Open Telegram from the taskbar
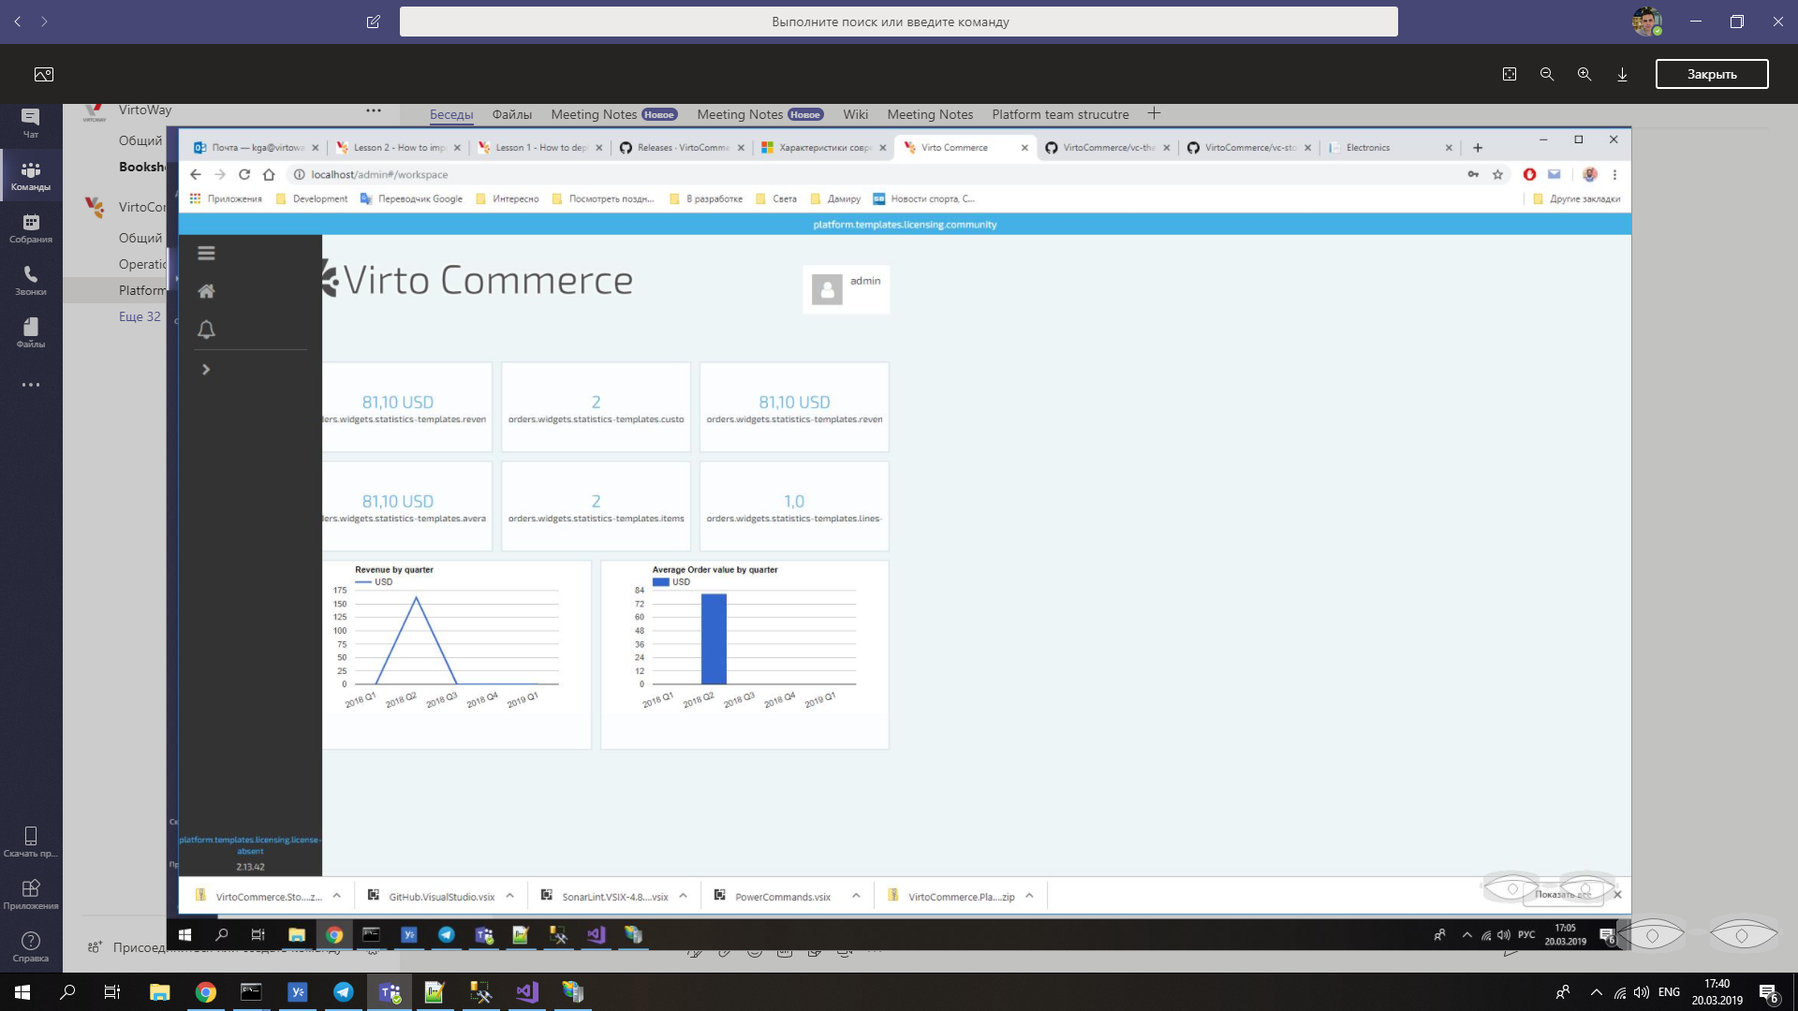 (343, 991)
